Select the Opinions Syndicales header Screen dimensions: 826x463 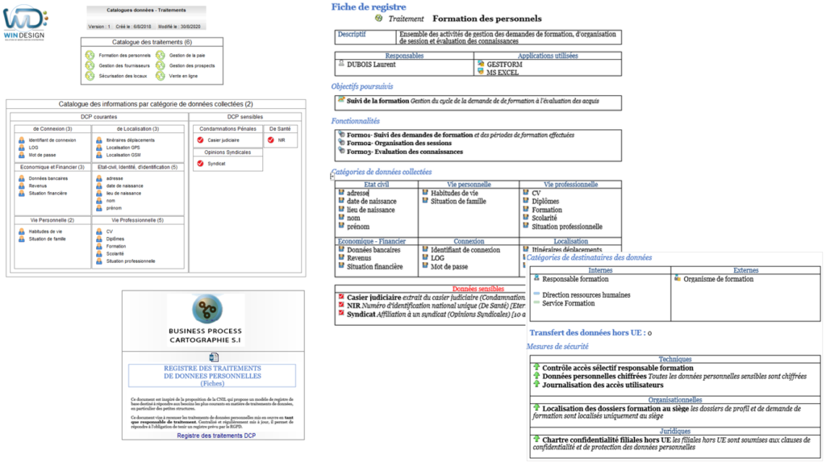click(227, 152)
